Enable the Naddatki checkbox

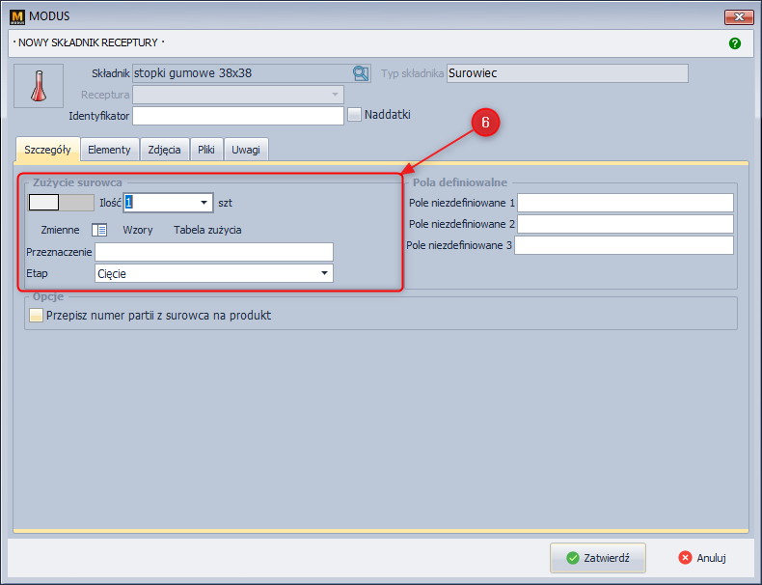(x=354, y=115)
